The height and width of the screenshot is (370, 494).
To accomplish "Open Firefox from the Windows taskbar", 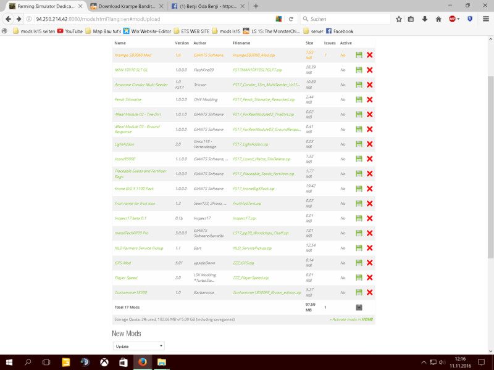I will point(142,362).
